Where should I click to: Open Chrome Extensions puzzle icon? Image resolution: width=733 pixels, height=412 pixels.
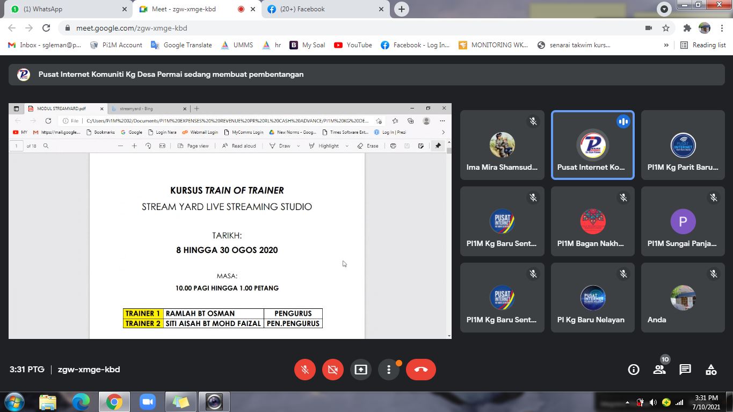tap(687, 28)
